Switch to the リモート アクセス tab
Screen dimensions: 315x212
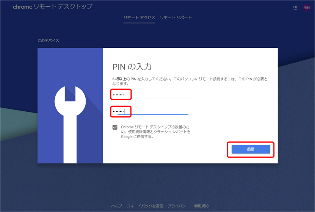139,18
